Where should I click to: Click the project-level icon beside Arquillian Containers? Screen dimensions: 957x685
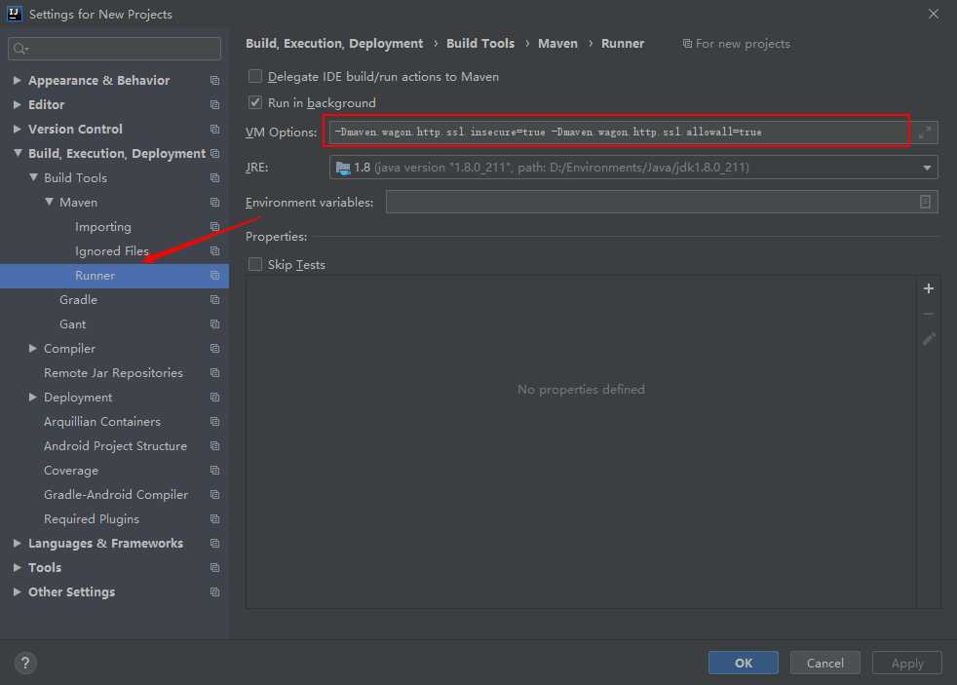[214, 422]
